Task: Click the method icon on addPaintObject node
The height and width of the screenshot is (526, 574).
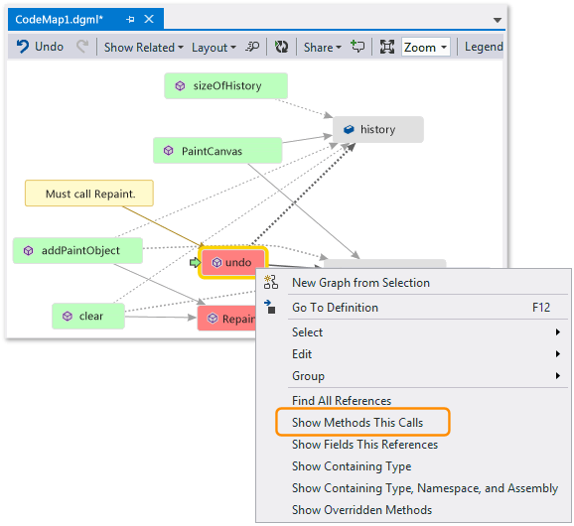Action: [28, 250]
